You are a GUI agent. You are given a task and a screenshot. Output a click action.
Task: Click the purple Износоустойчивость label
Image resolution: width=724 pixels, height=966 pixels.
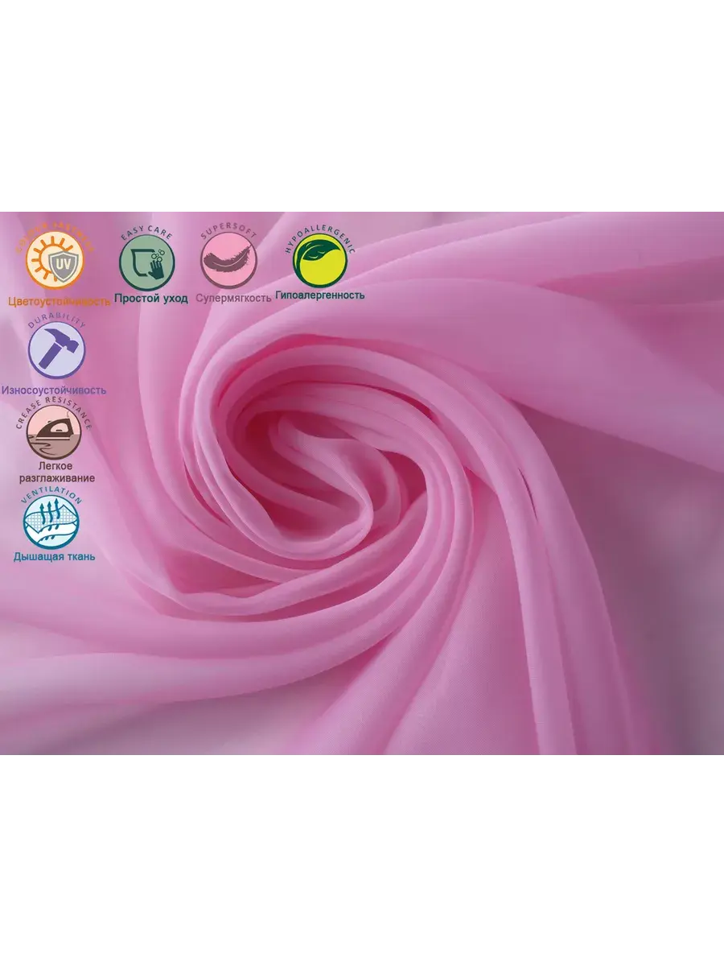54,390
